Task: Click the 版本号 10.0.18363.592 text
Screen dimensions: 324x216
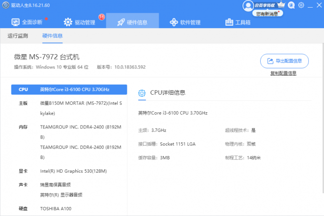Action: [121, 67]
